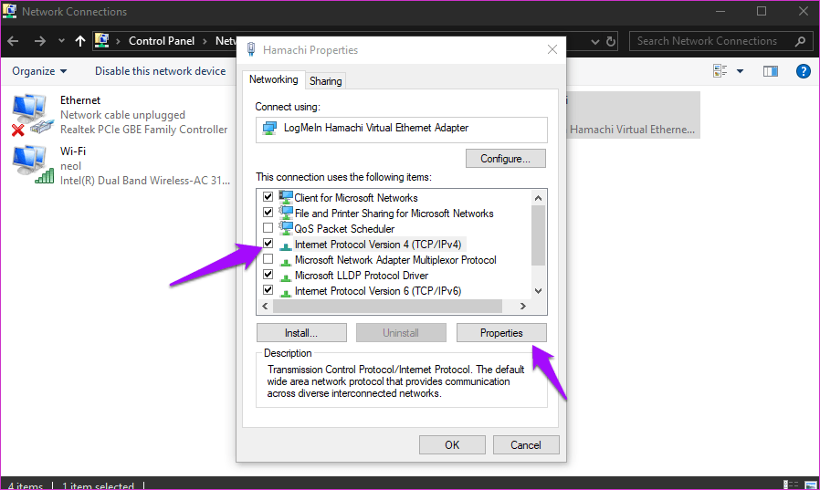The width and height of the screenshot is (820, 490).
Task: Open Help question mark icon
Action: click(x=804, y=71)
